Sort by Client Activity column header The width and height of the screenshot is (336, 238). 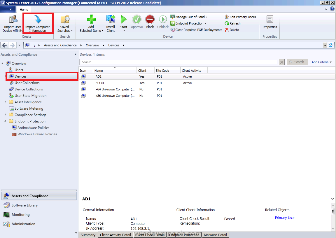click(x=194, y=70)
